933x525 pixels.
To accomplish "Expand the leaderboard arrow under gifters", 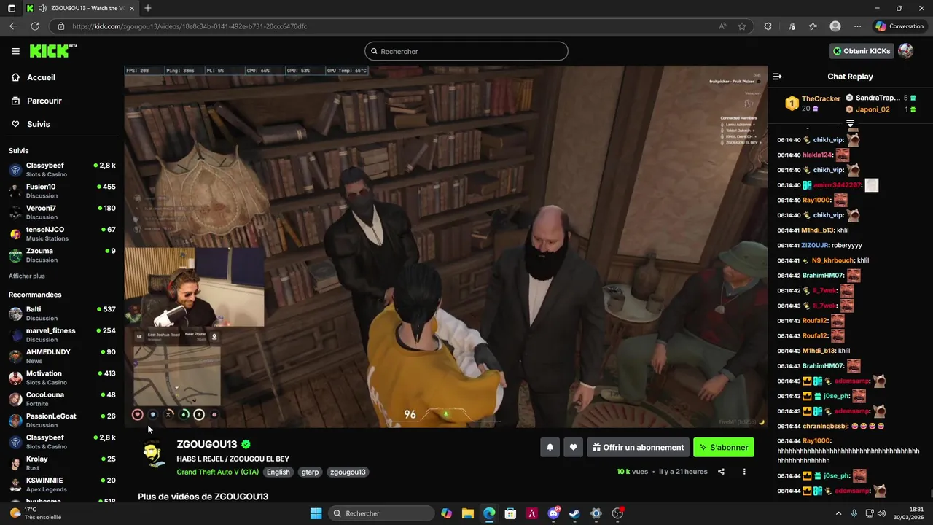I will (850, 123).
